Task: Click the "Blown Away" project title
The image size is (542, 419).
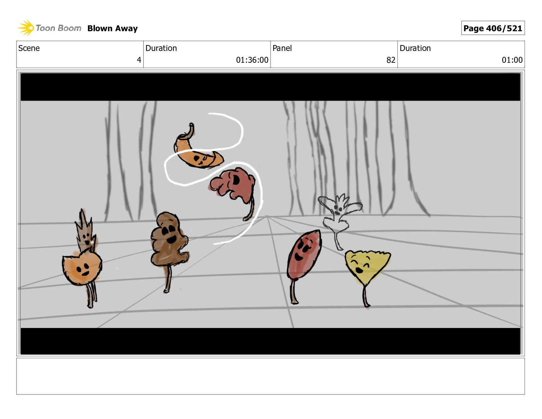Action: [112, 29]
